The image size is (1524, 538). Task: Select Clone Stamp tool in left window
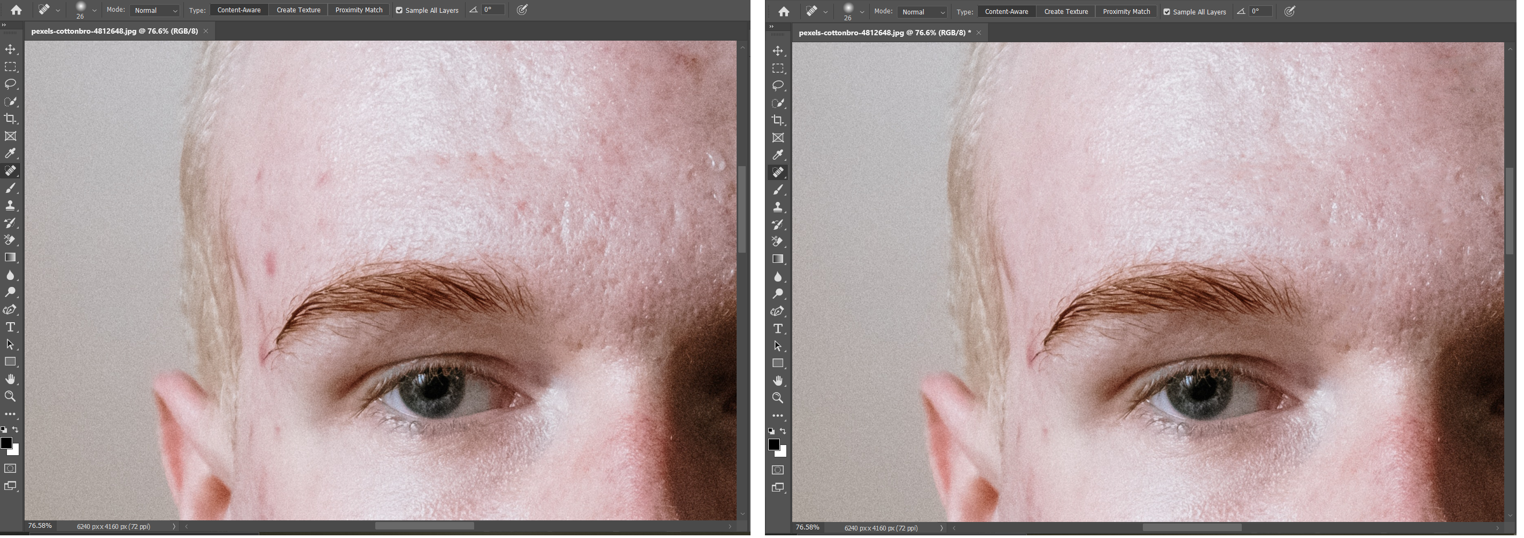click(11, 206)
